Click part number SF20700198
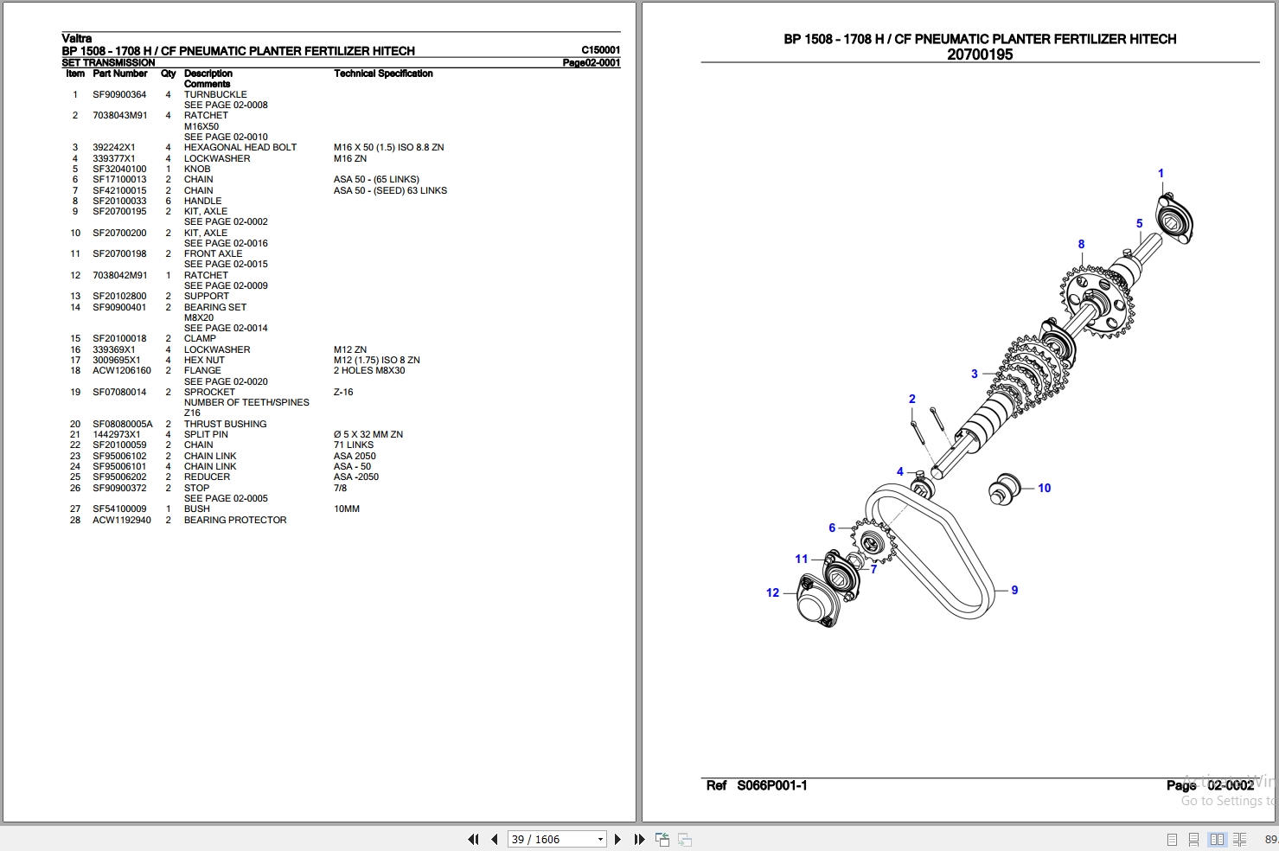 point(119,253)
